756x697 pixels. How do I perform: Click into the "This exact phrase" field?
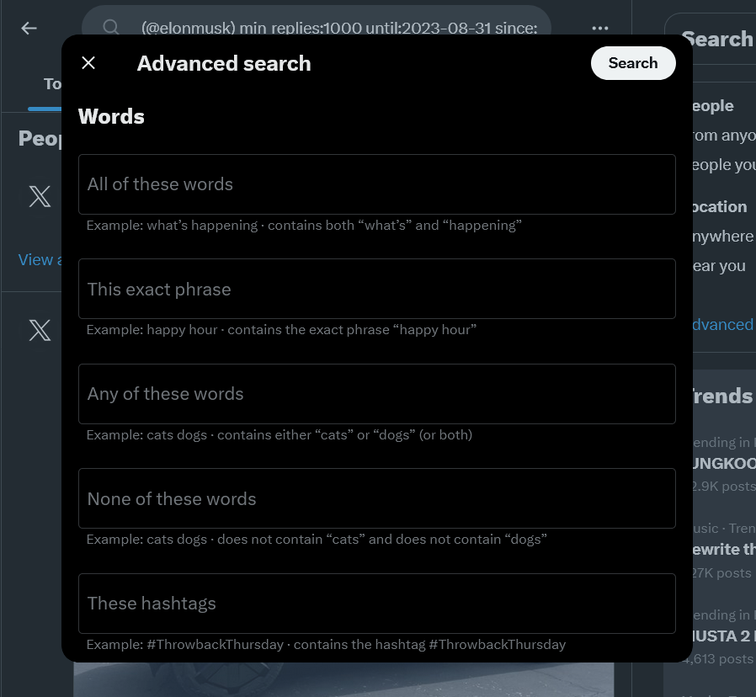(x=376, y=289)
